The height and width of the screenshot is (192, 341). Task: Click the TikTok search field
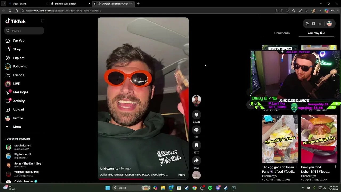(24, 31)
